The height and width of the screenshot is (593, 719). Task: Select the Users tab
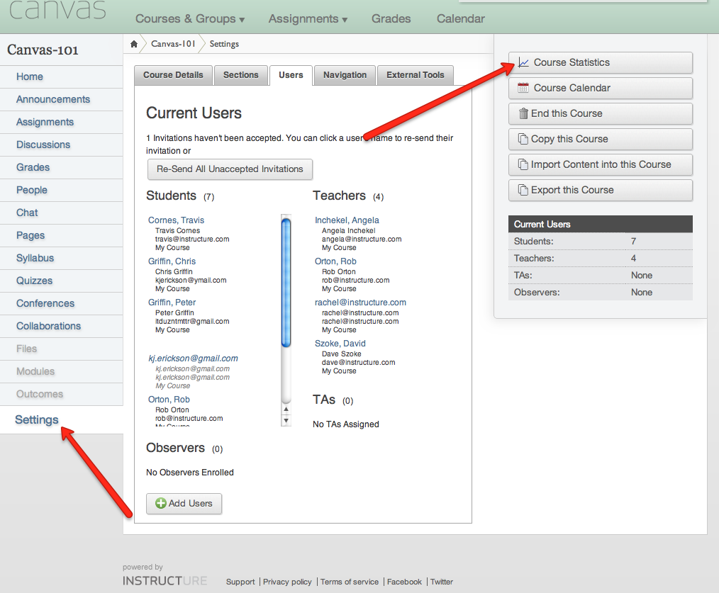click(x=291, y=75)
